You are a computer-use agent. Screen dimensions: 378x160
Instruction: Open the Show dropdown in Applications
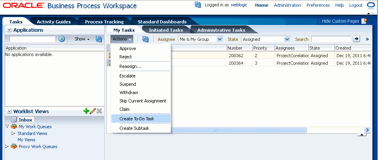tap(82, 39)
